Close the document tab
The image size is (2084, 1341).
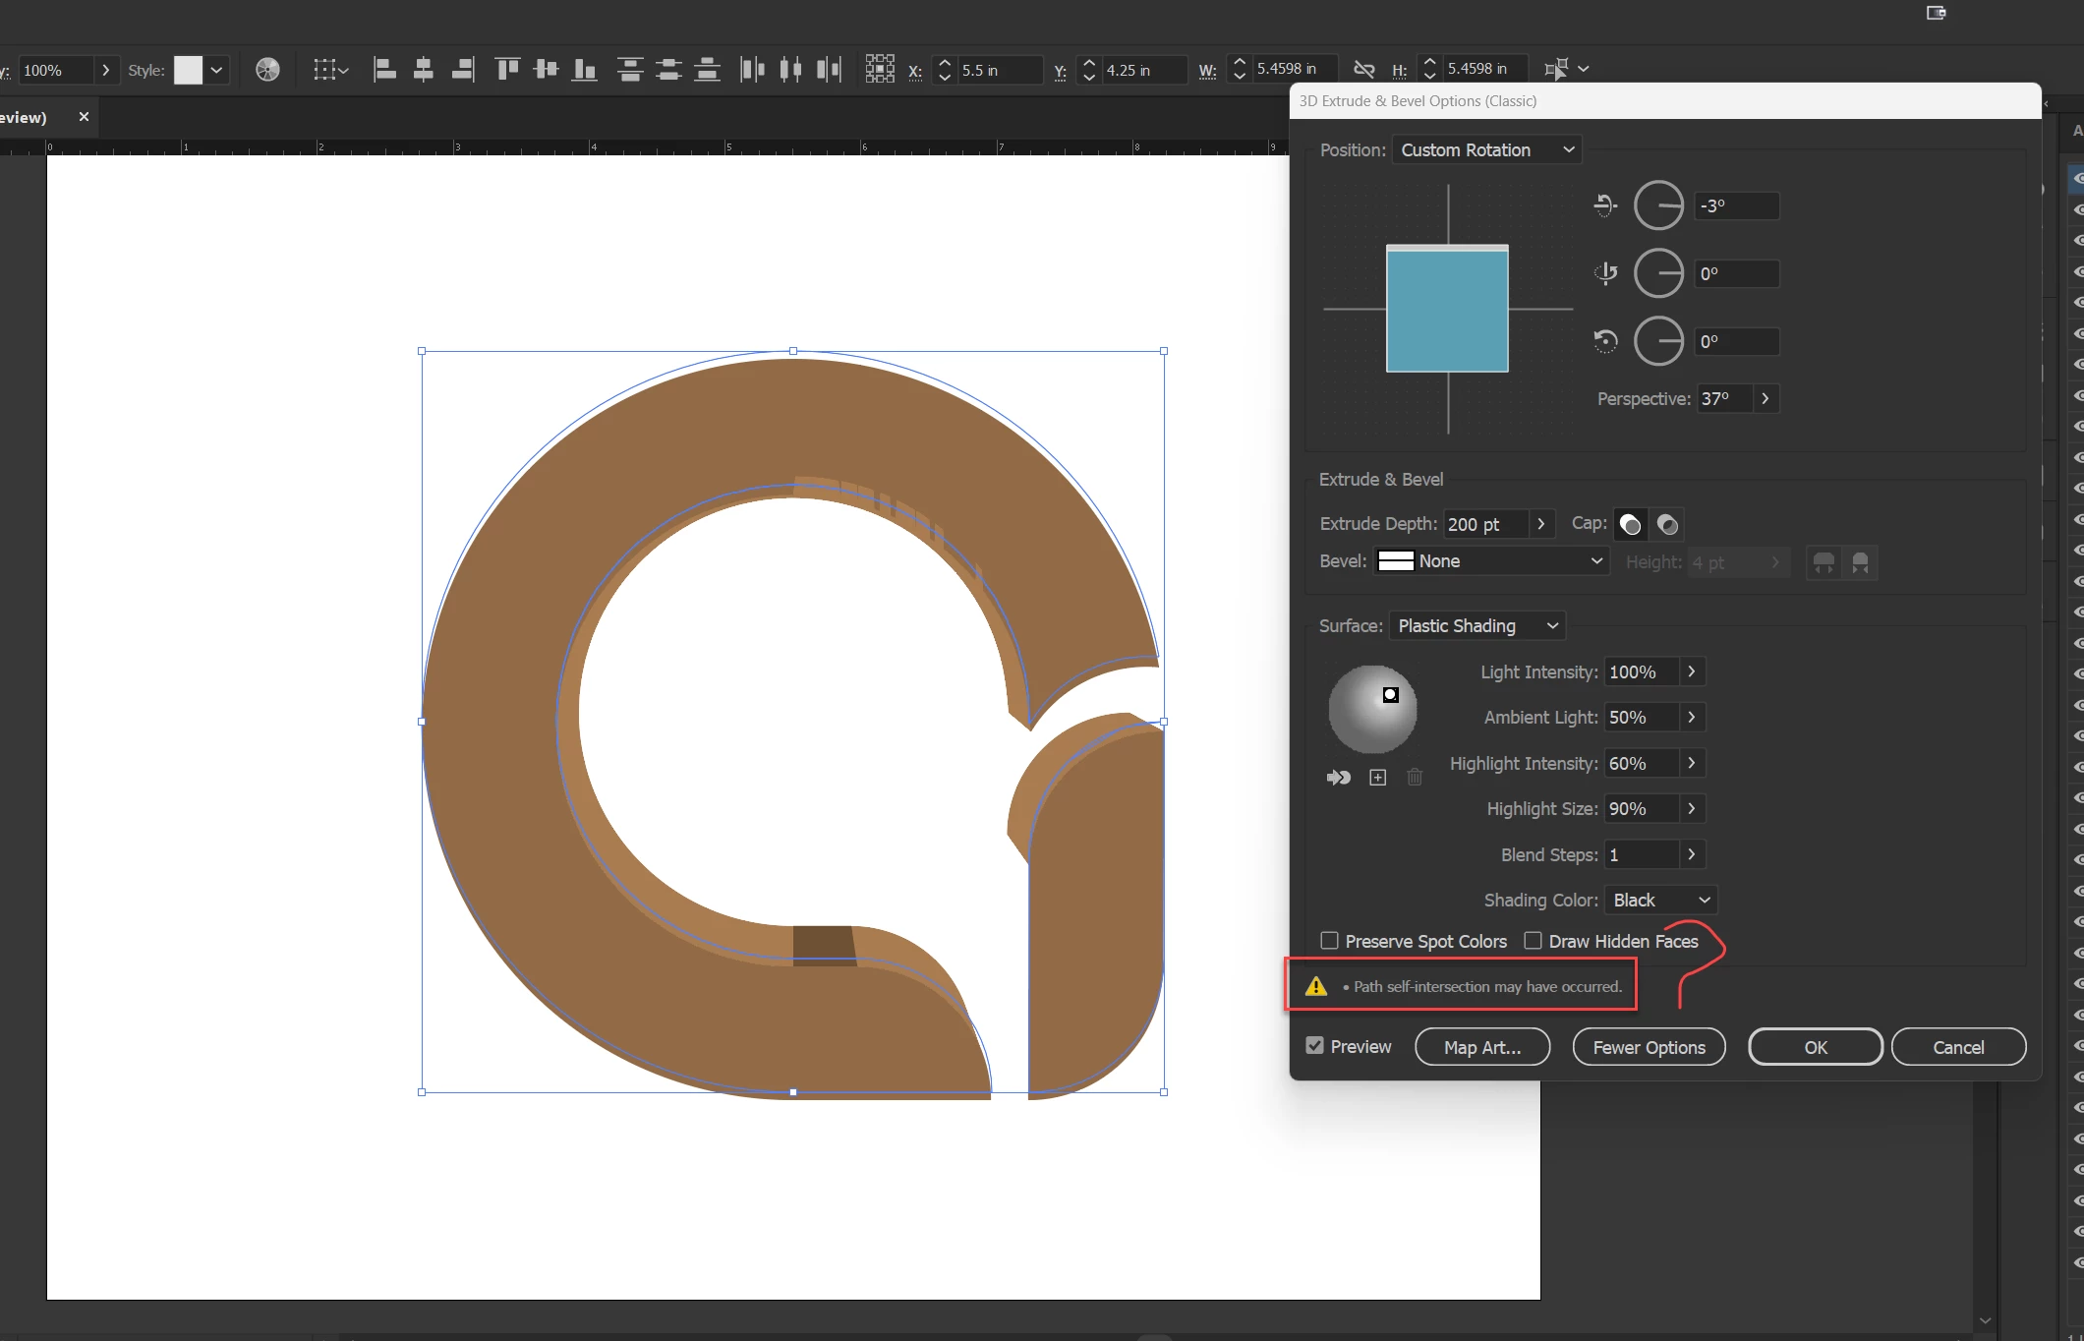pos(84,117)
